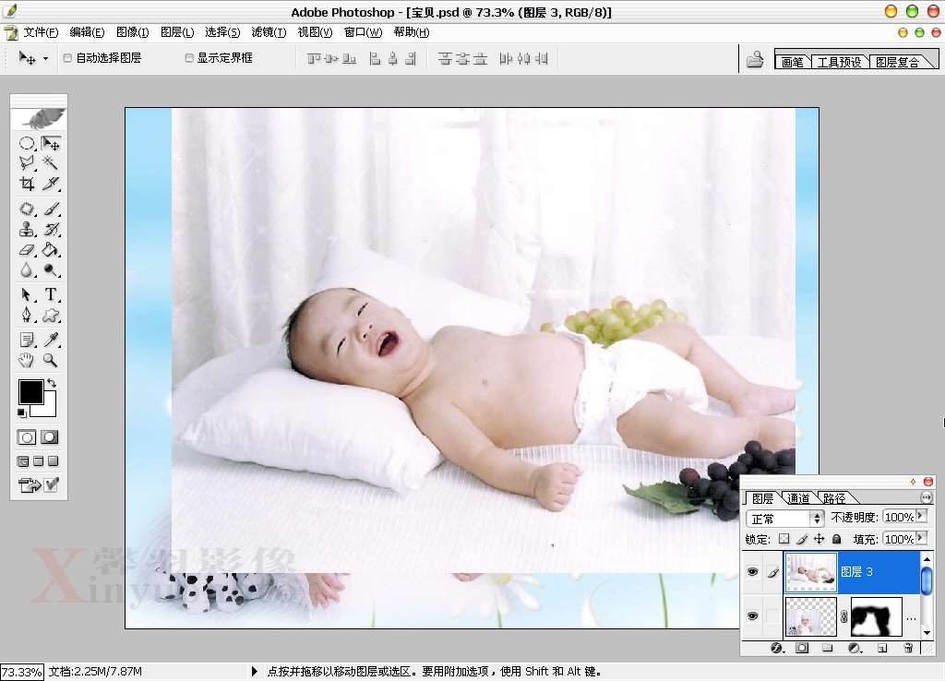Enable 自动选择图层 checkbox
The image size is (945, 681).
click(67, 58)
